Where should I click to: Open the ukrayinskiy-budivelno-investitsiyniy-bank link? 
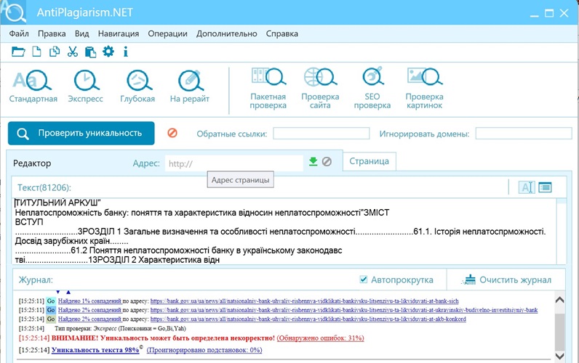click(344, 310)
